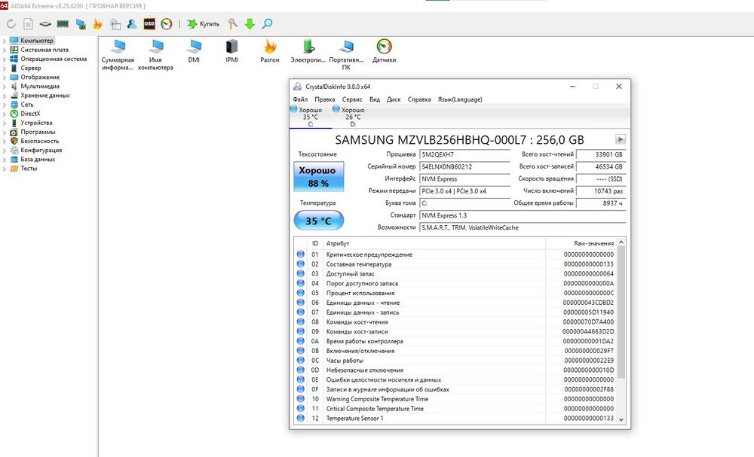The height and width of the screenshot is (457, 754).
Task: Click the Атрибут column header
Action: point(434,243)
